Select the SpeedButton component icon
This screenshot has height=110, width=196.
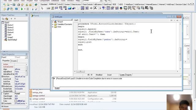coord(52,8)
